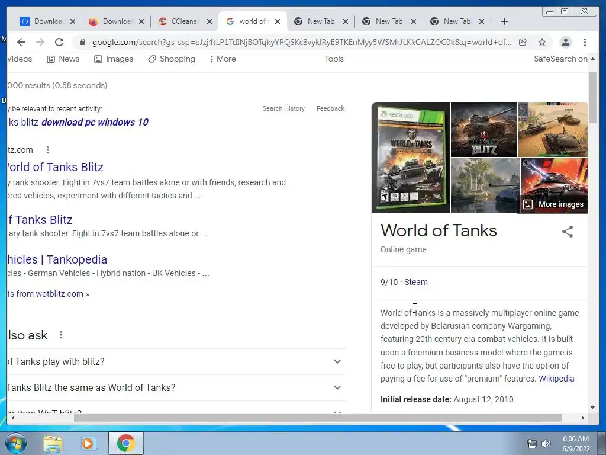Click the address bar URL
Screen dimensions: 606x455
pyautogui.click(x=301, y=42)
